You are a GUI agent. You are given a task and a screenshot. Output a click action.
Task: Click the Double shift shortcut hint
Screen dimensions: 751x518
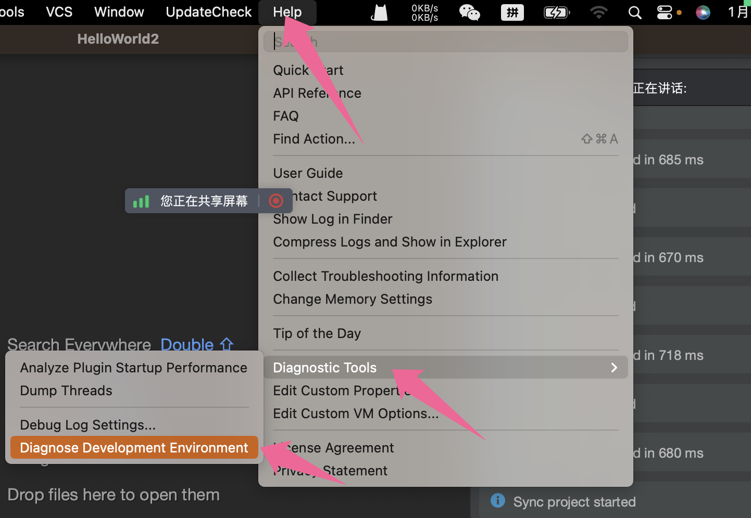(x=197, y=344)
